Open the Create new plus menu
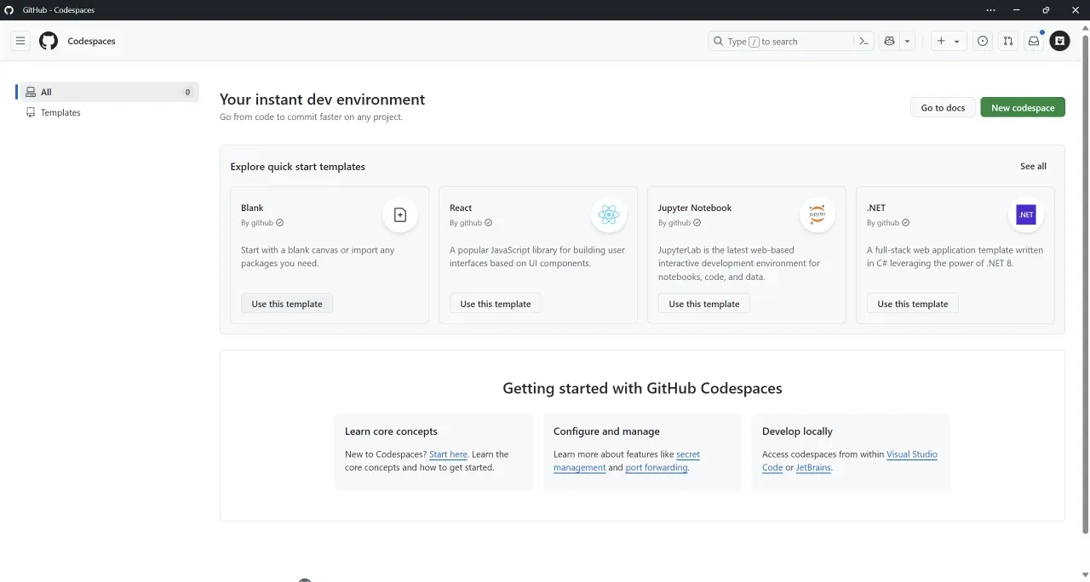The width and height of the screenshot is (1090, 582). (x=948, y=41)
